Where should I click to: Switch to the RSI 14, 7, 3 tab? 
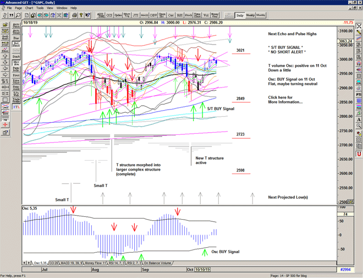click(x=117, y=263)
